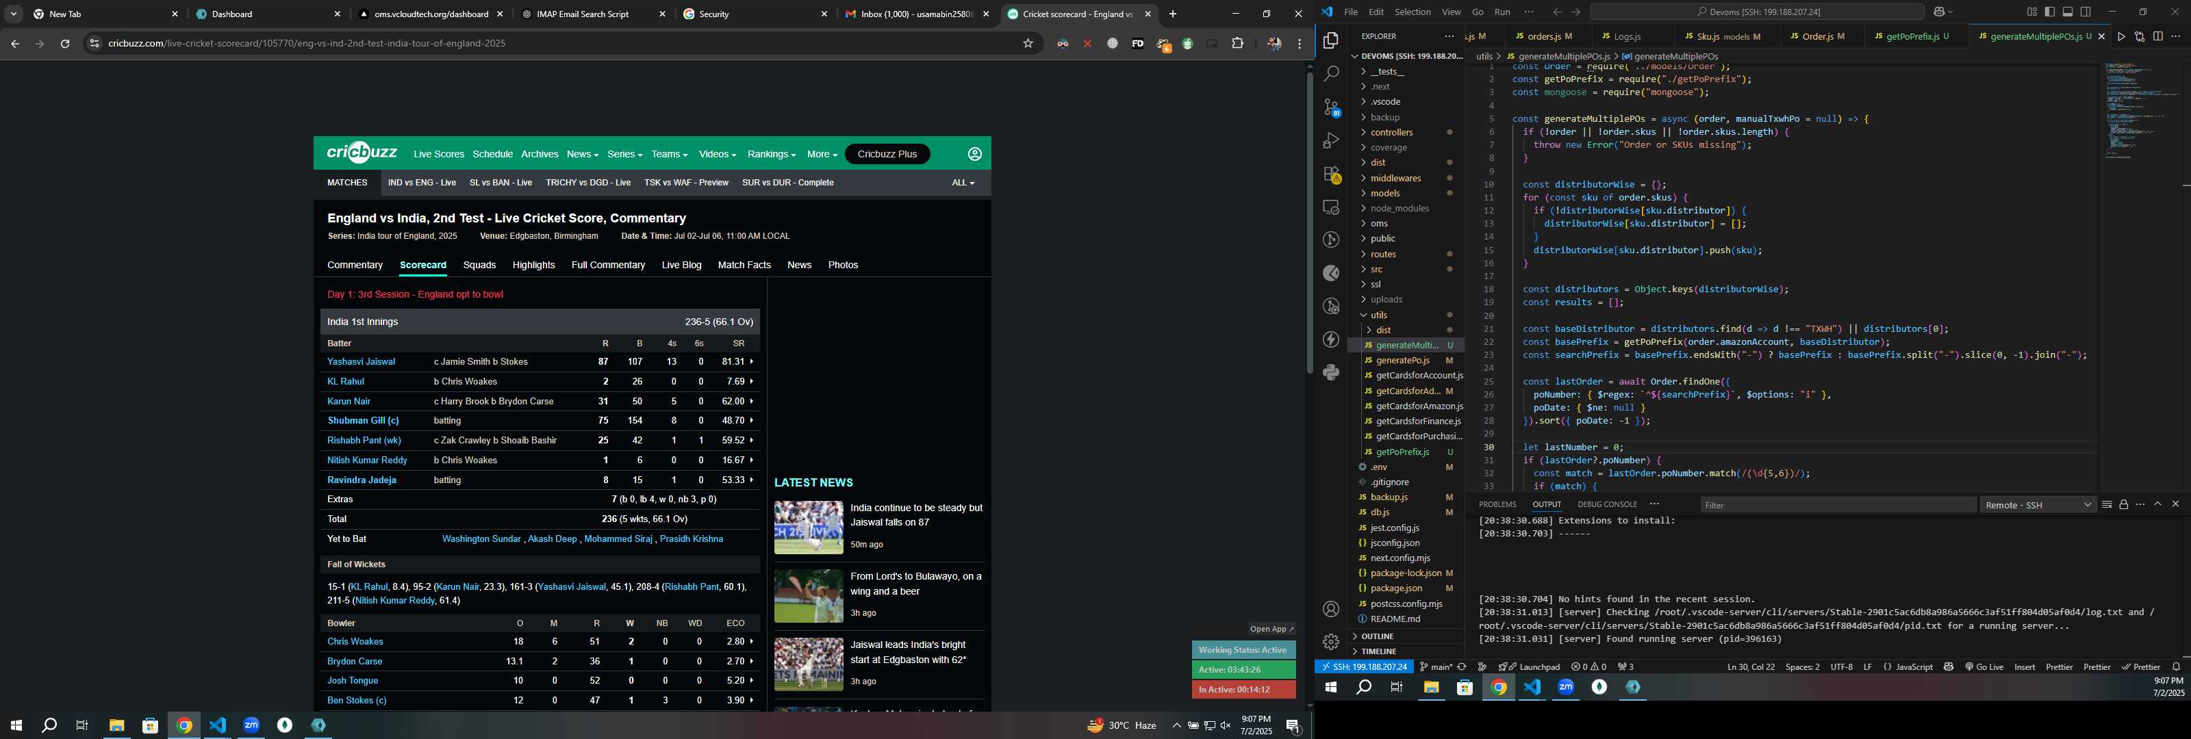Bookmark this page with the star icon
Viewport: 2191px width, 739px height.
click(1028, 43)
